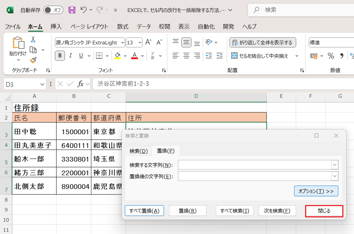This screenshot has height=234, width=354.
Task: Click the Save floppy disk icon
Action: (72, 10)
